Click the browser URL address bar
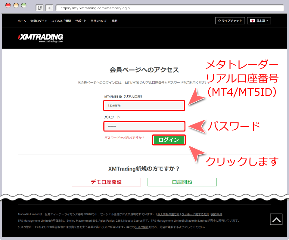 coord(169,8)
